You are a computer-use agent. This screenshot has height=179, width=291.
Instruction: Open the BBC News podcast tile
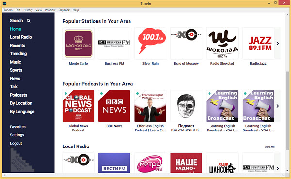pos(114,106)
